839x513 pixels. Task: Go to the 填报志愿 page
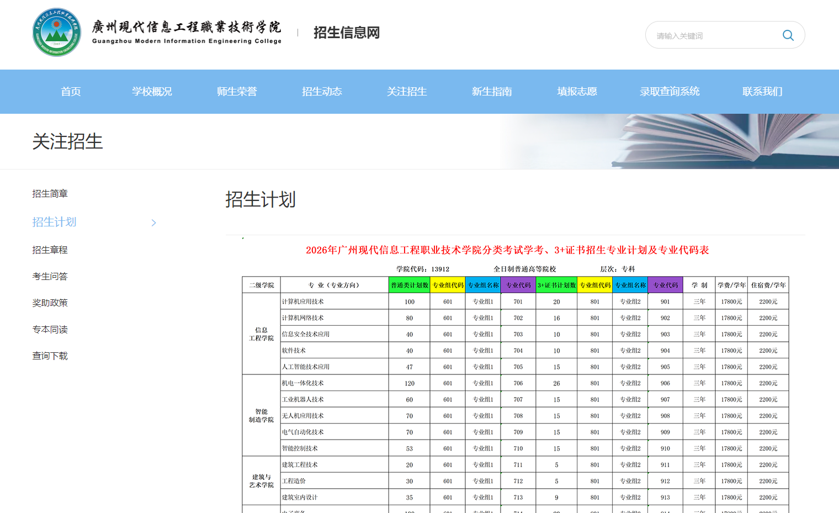577,91
